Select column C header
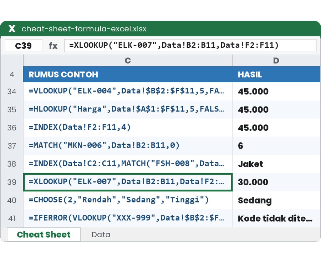 pos(128,61)
